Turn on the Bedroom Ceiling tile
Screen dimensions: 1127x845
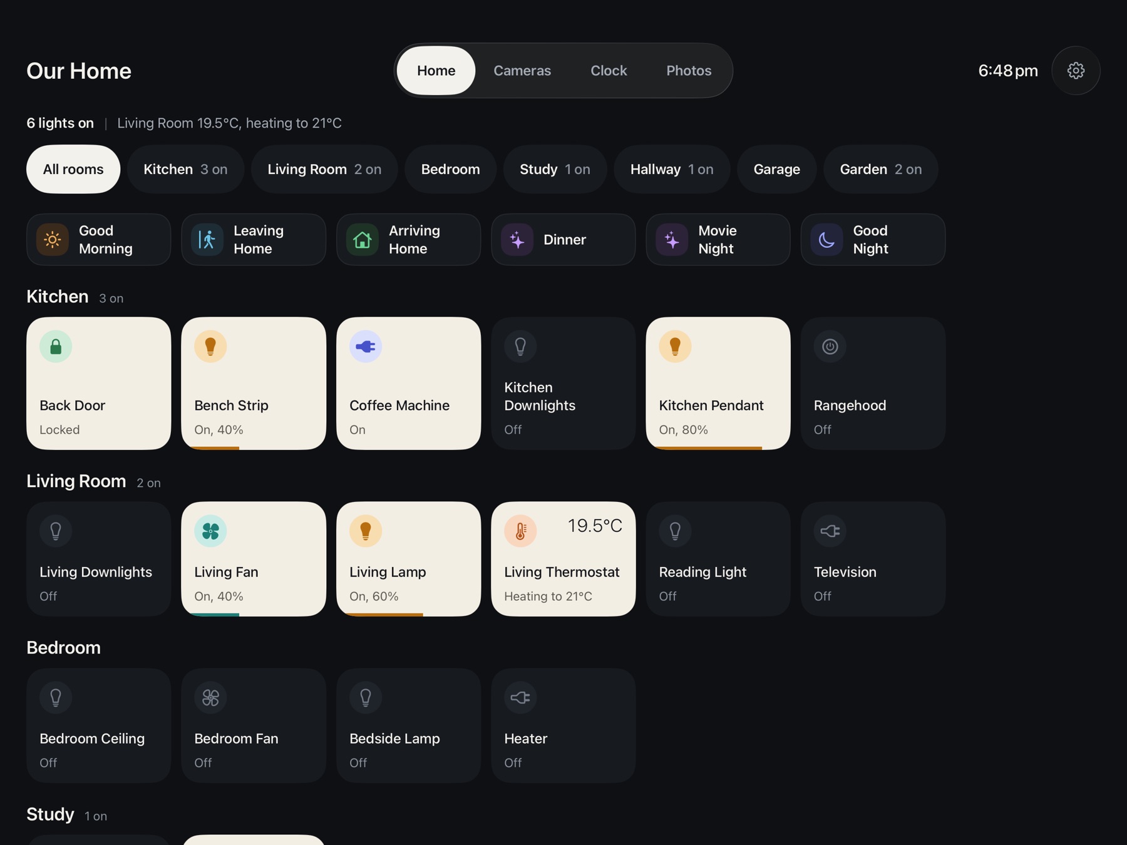pyautogui.click(x=99, y=725)
